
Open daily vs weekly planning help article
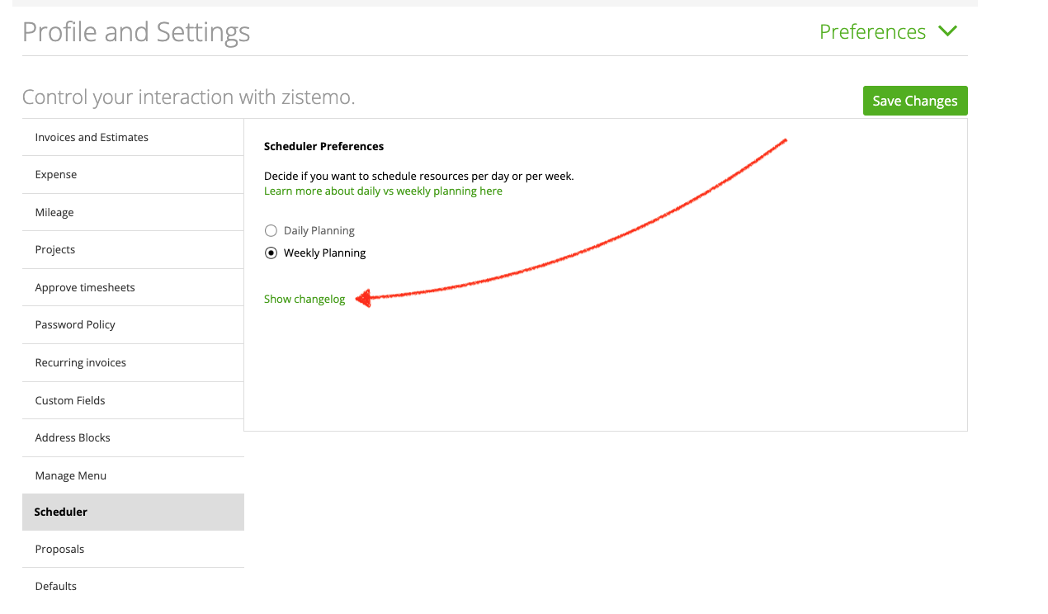(x=383, y=191)
